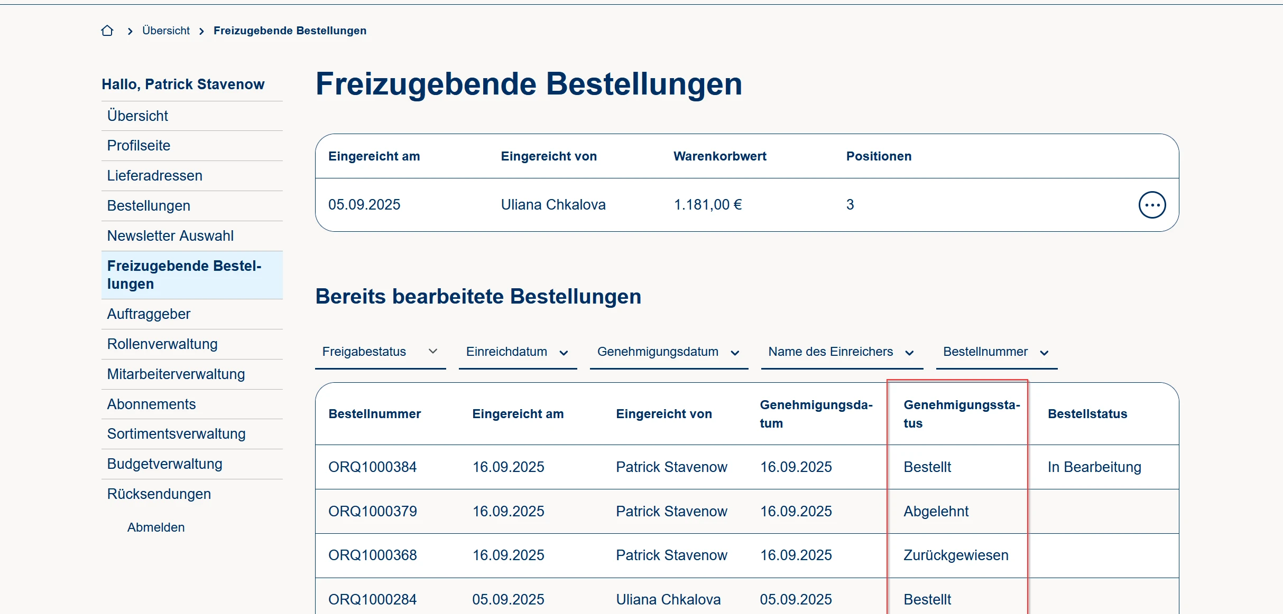Image resolution: width=1283 pixels, height=614 pixels.
Task: Open the Genehmigungsdatum filter dropdown
Action: click(668, 352)
